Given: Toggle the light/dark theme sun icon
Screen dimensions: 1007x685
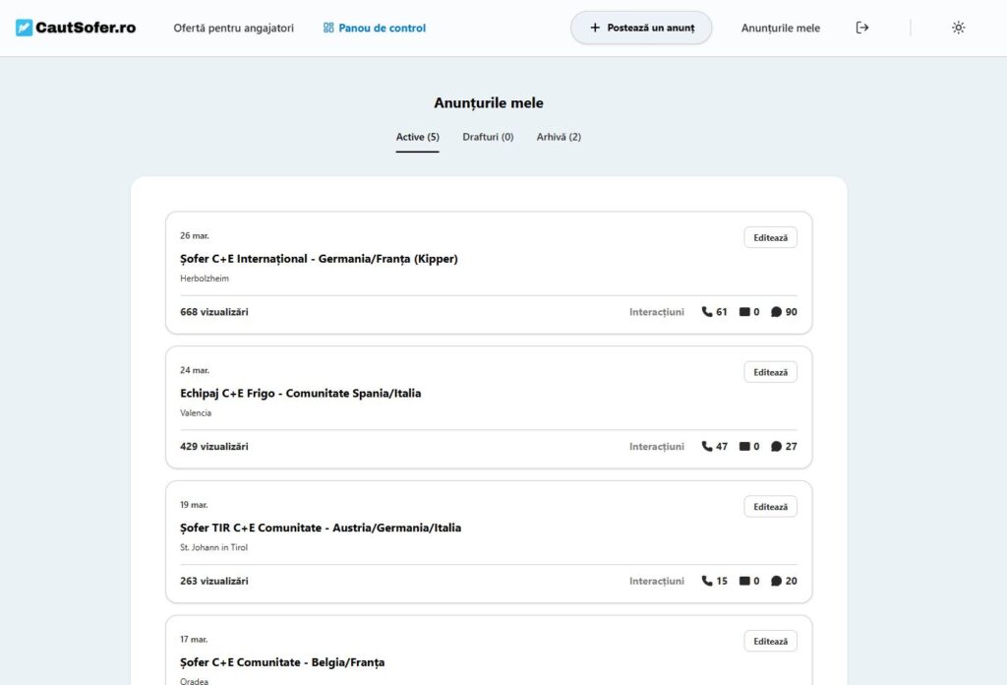Looking at the screenshot, I should (x=958, y=28).
